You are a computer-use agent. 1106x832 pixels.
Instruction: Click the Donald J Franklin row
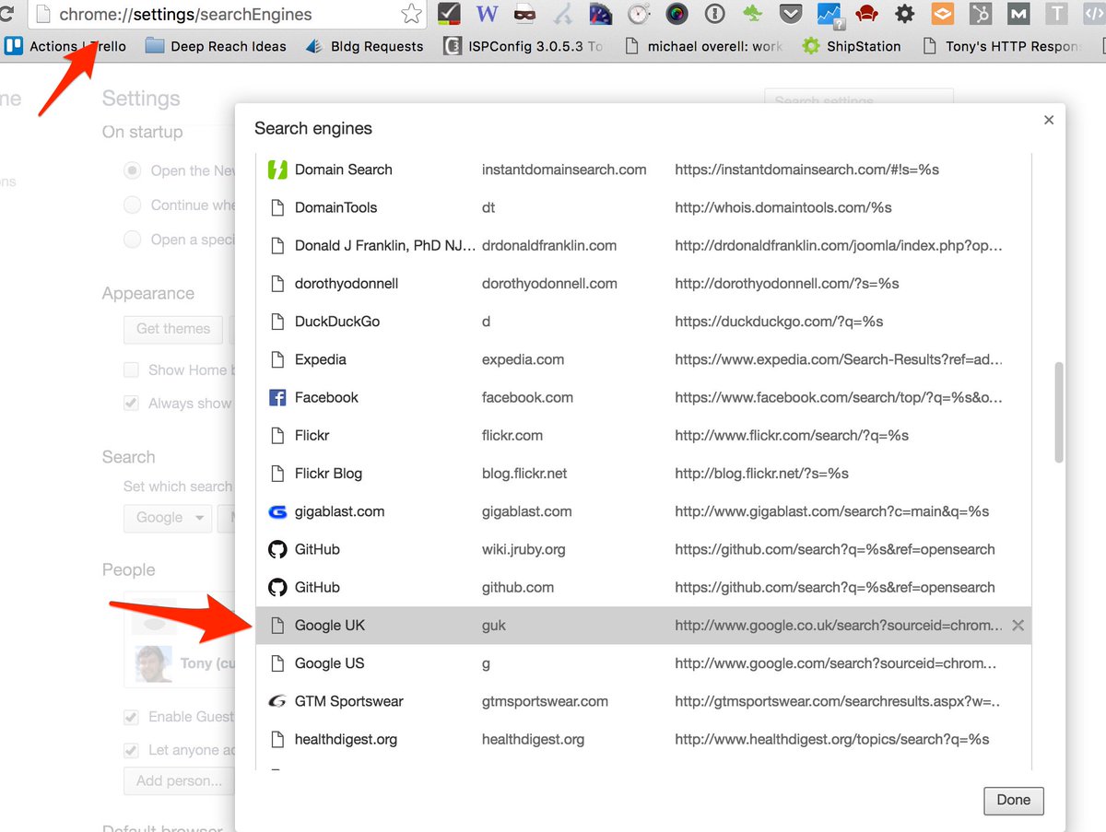click(643, 246)
